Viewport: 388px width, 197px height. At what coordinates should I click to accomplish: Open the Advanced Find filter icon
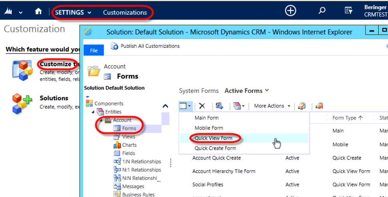[x=348, y=11]
